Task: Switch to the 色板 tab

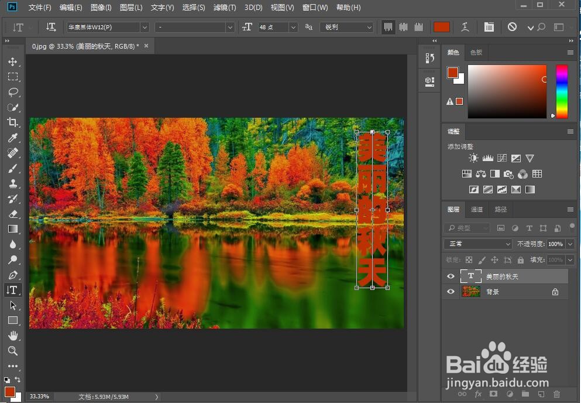Action: pyautogui.click(x=476, y=52)
